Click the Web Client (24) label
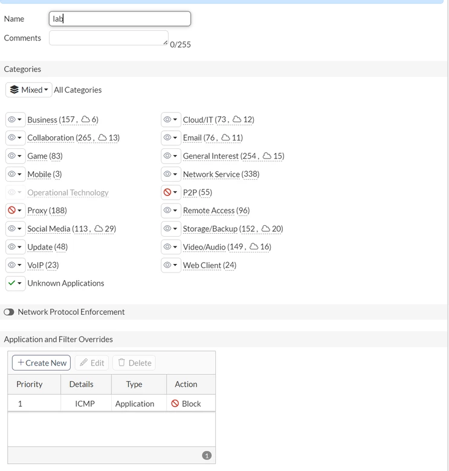Image resolution: width=449 pixels, height=471 pixels. pyautogui.click(x=210, y=265)
